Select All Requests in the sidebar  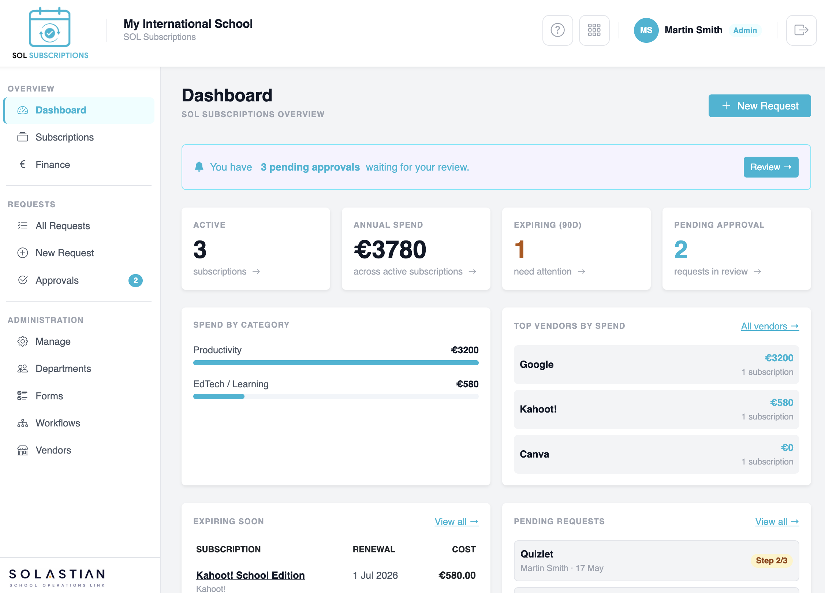[79, 226]
